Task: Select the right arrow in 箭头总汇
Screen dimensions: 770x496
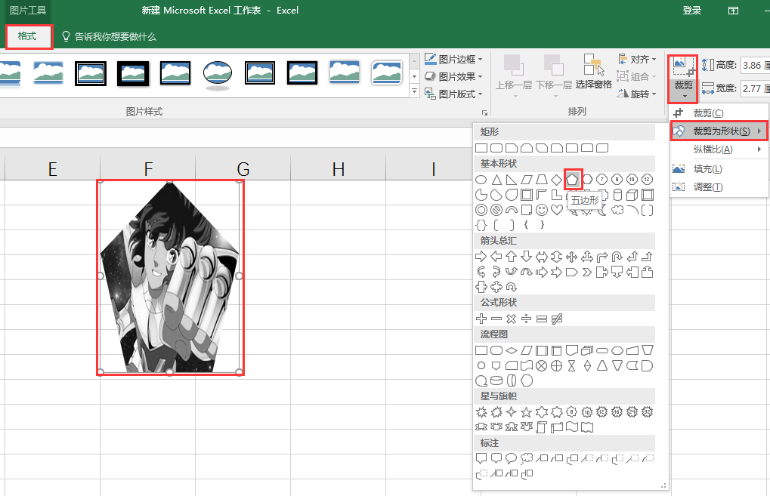Action: pyautogui.click(x=481, y=256)
